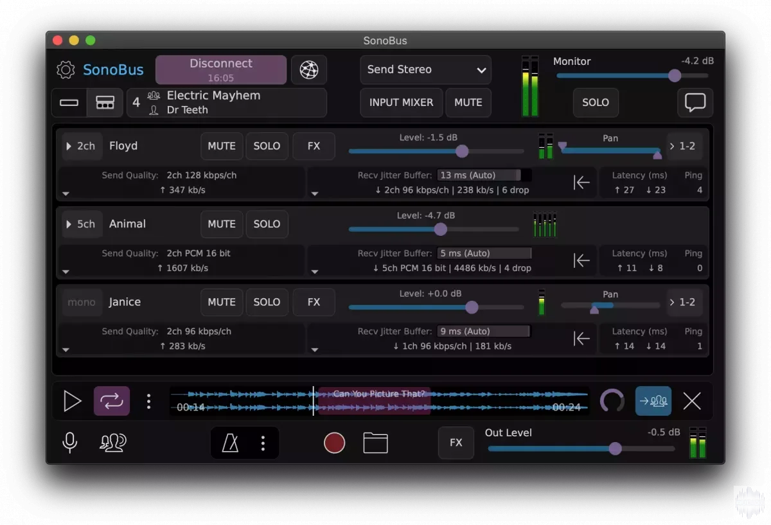The height and width of the screenshot is (525, 771).
Task: Click the playback waveform position
Action: click(379, 401)
